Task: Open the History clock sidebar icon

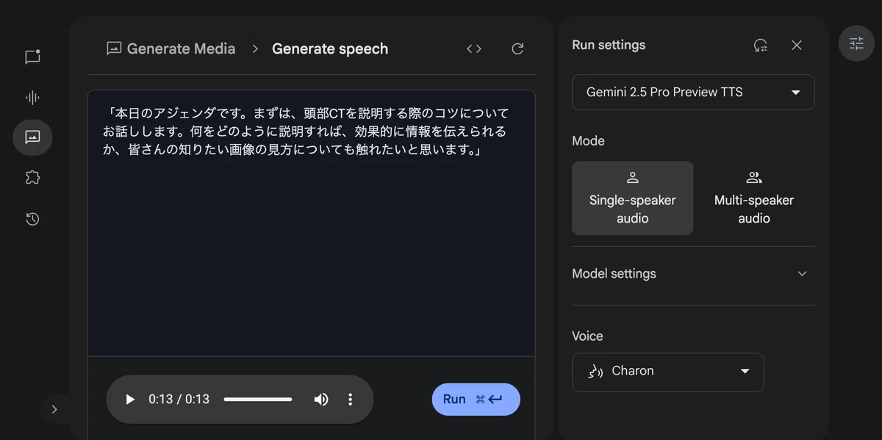Action: 32,219
